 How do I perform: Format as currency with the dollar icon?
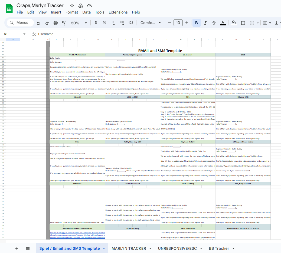click(x=96, y=22)
